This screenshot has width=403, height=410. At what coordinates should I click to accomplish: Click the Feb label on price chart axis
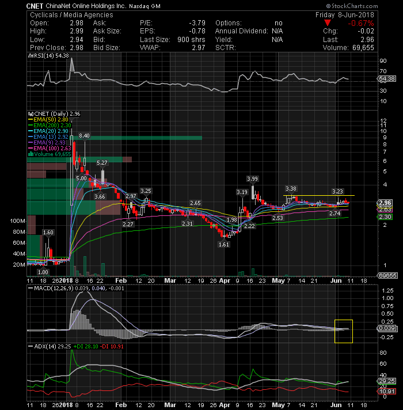pyautogui.click(x=121, y=280)
